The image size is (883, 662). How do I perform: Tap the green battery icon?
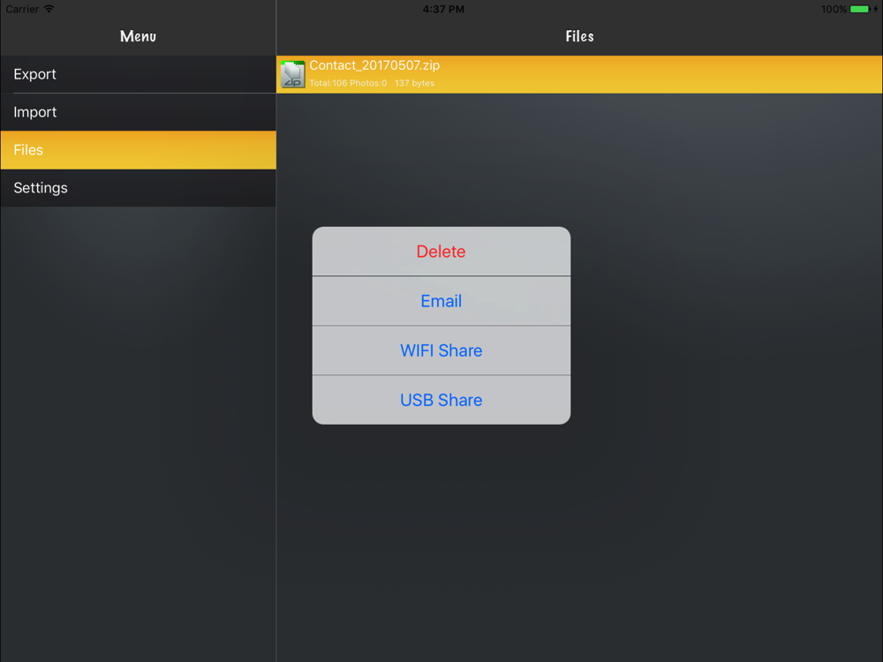click(860, 9)
